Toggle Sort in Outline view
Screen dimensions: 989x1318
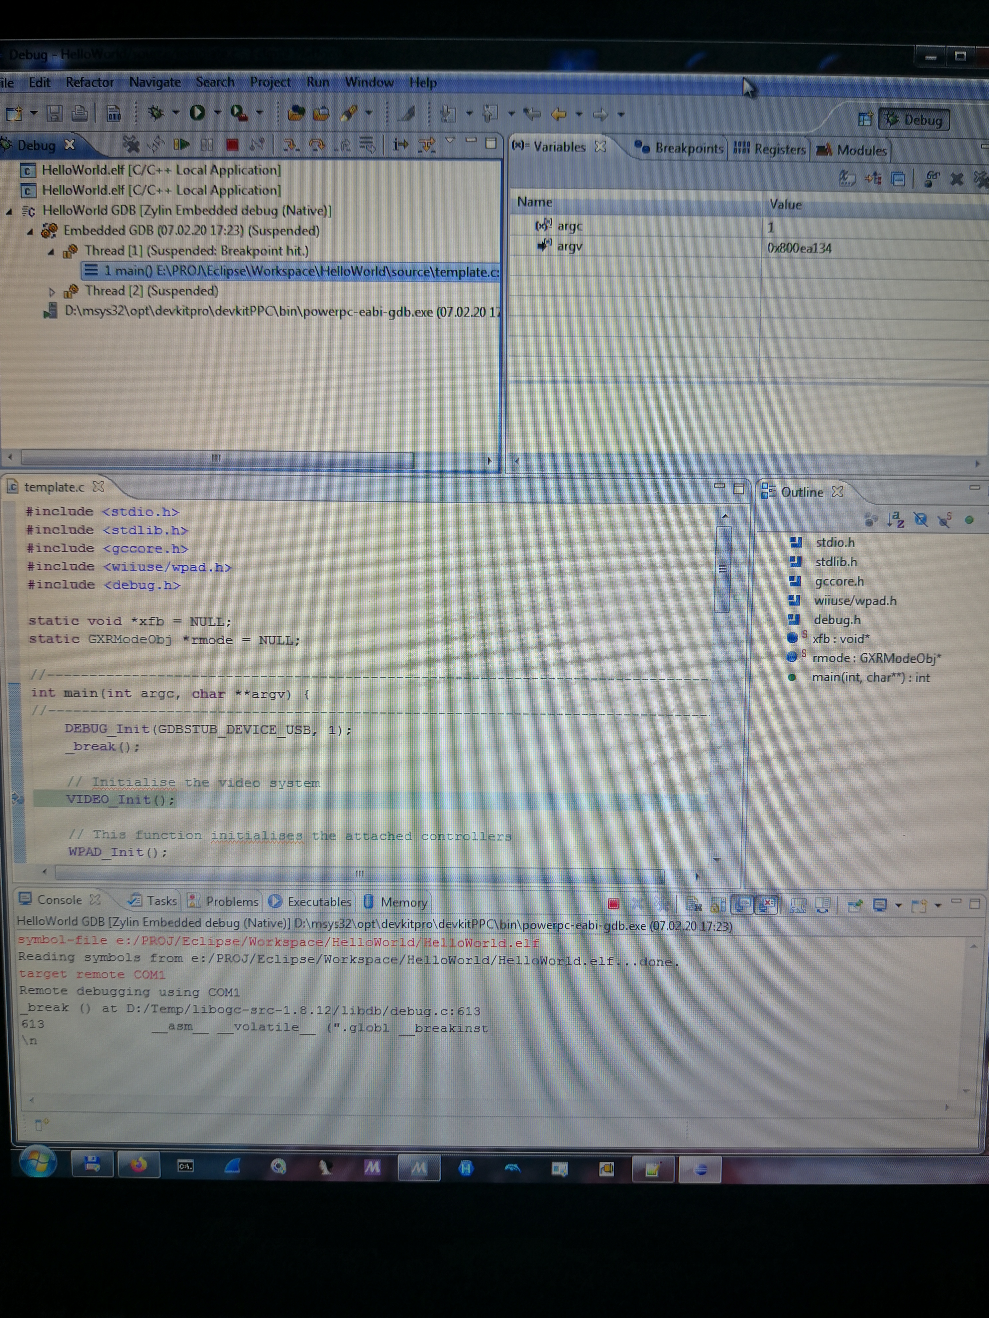(x=895, y=519)
